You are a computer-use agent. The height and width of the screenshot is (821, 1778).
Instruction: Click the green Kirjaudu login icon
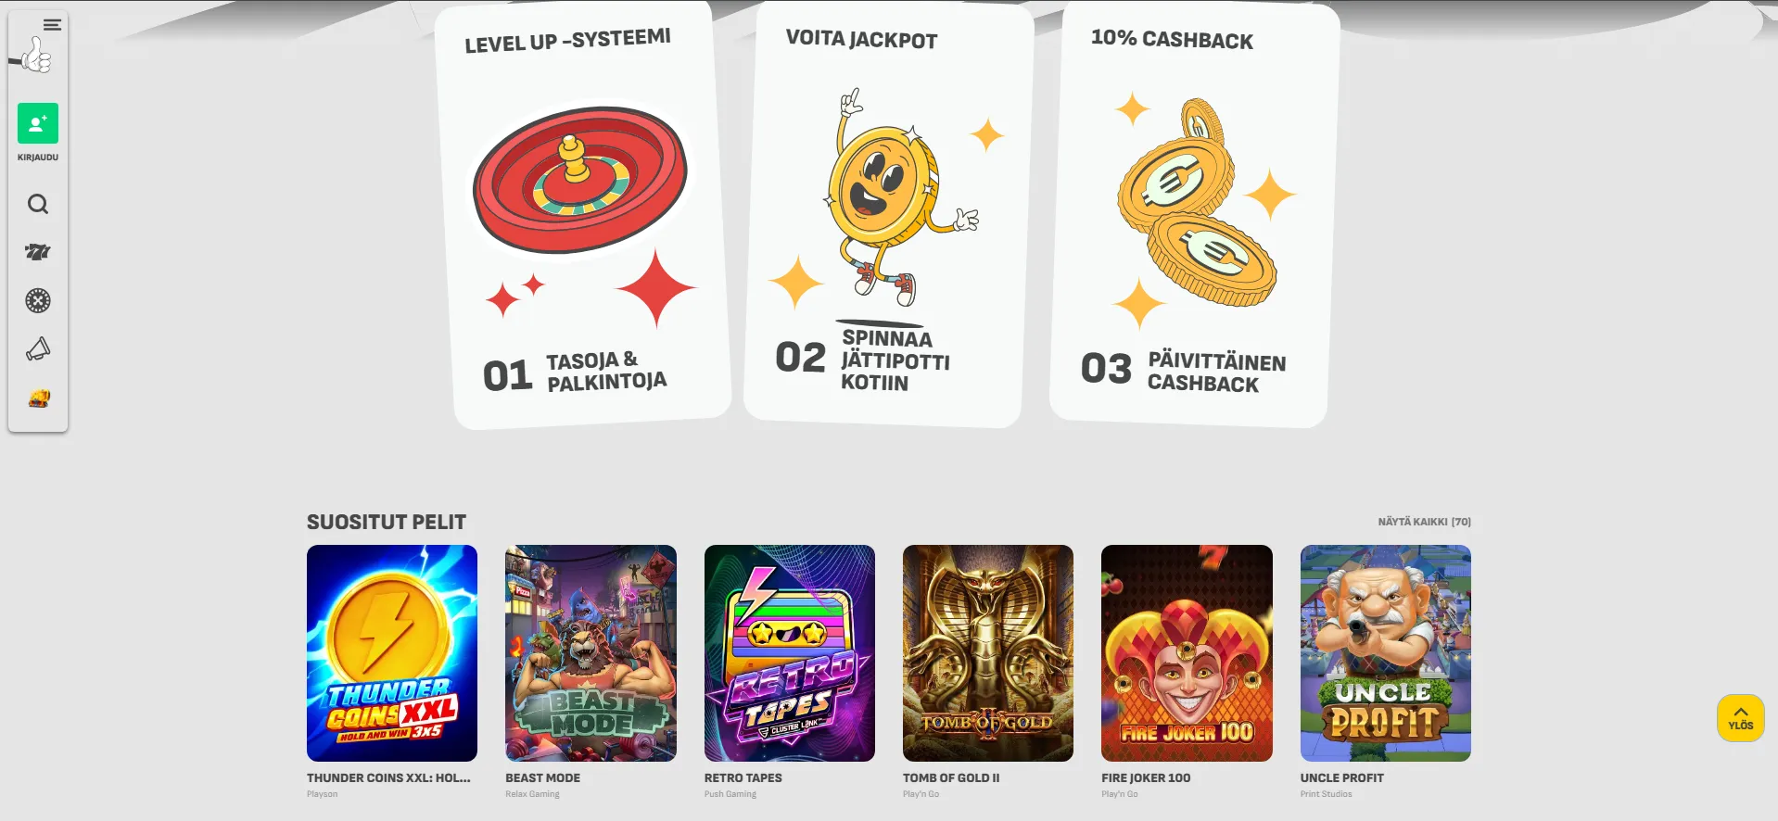pos(38,123)
